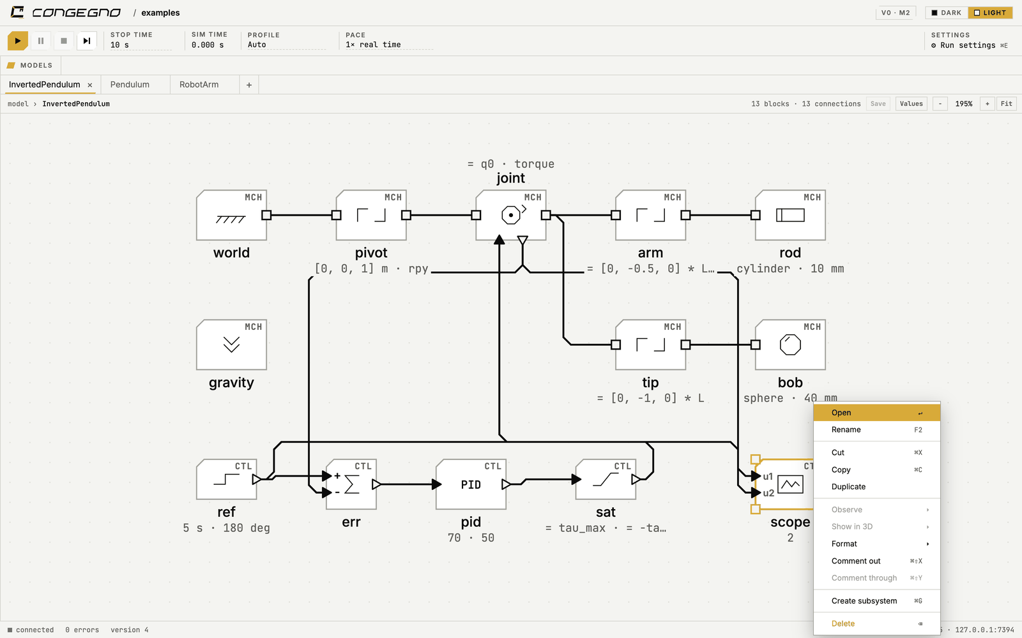Viewport: 1022px width, 638px height.
Task: Click the Save button
Action: [x=878, y=104]
